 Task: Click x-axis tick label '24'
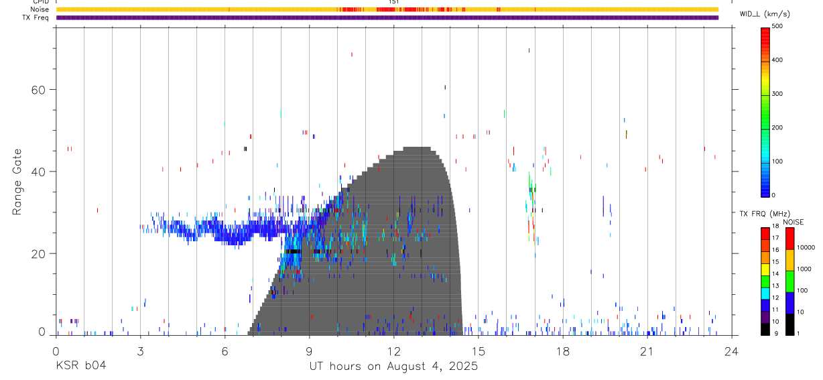(731, 351)
